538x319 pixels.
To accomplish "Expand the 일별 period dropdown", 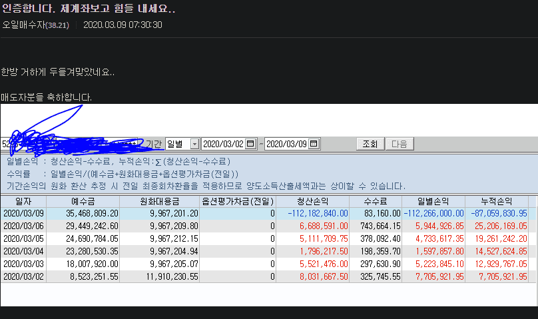I will pyautogui.click(x=194, y=144).
